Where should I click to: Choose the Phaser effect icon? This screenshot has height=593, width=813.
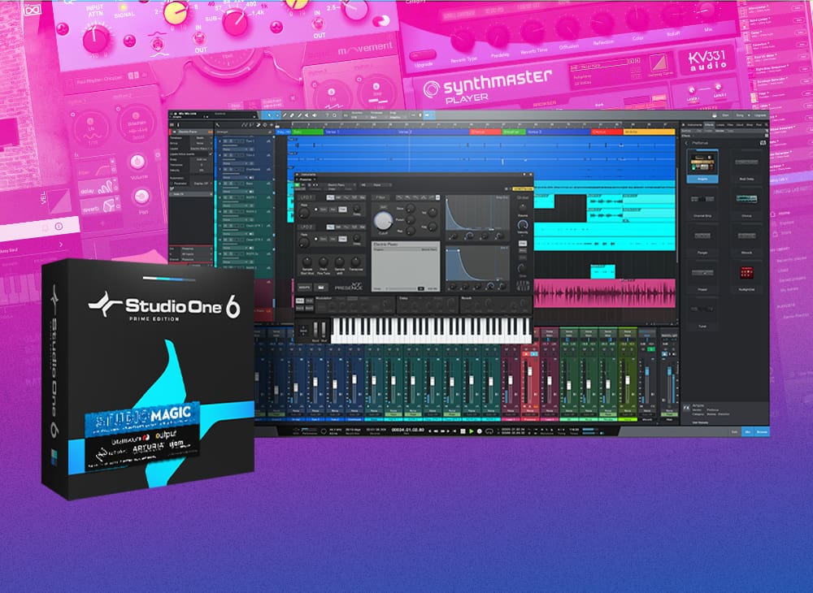702,272
